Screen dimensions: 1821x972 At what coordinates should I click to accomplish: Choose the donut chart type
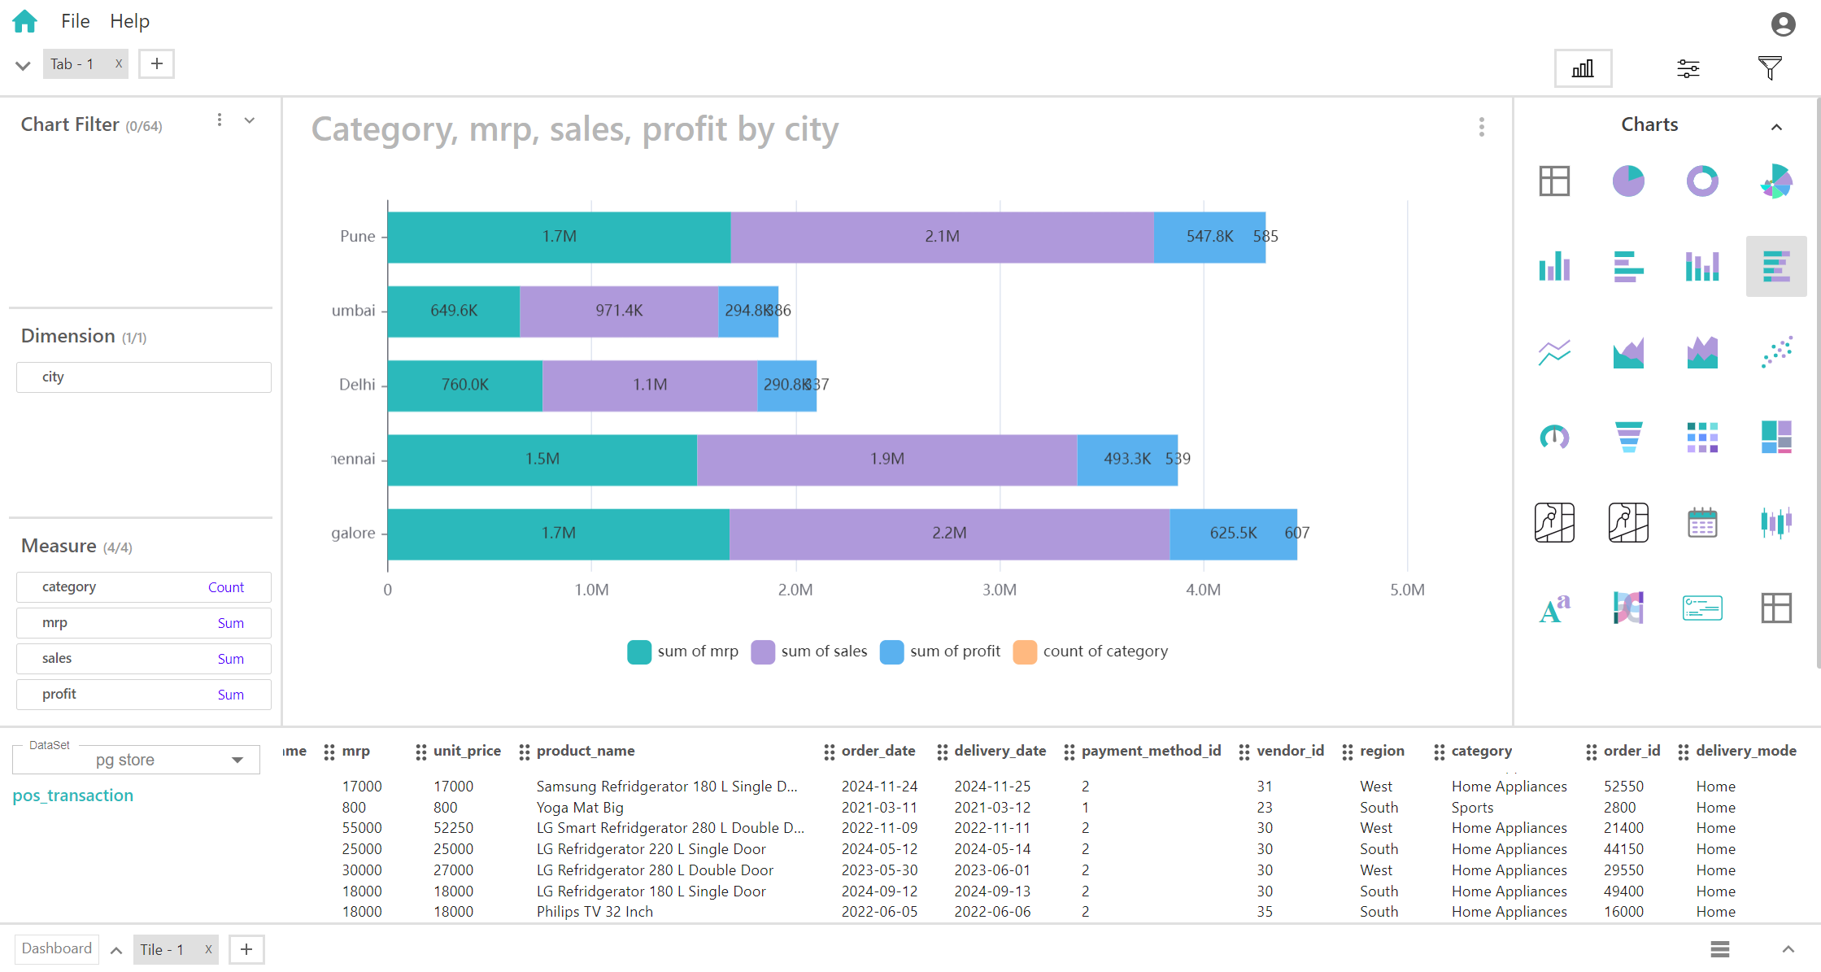click(1701, 181)
